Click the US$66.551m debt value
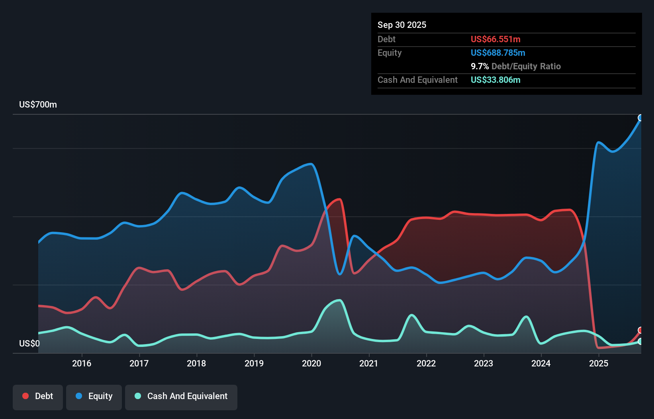 point(495,39)
